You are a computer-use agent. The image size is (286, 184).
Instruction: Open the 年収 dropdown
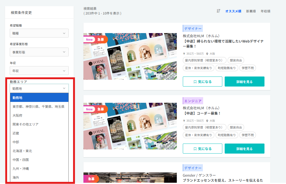click(39, 71)
